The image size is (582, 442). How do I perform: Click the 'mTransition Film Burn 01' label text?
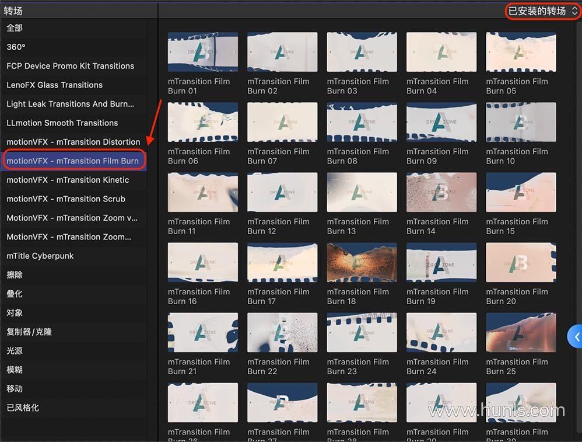coord(199,86)
